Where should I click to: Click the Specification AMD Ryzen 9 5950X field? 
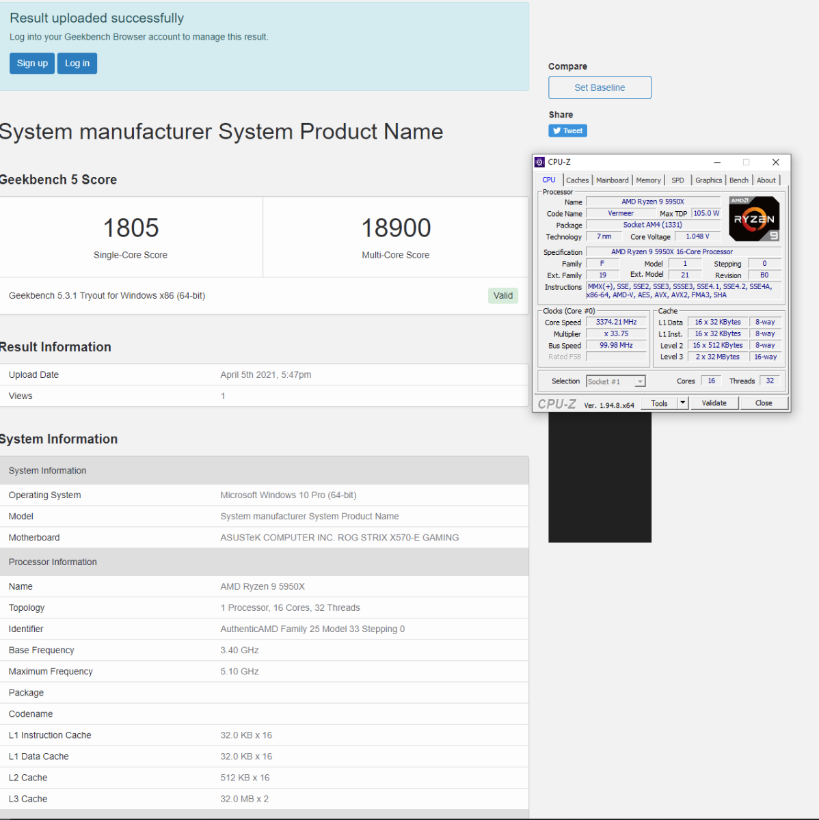pos(684,251)
